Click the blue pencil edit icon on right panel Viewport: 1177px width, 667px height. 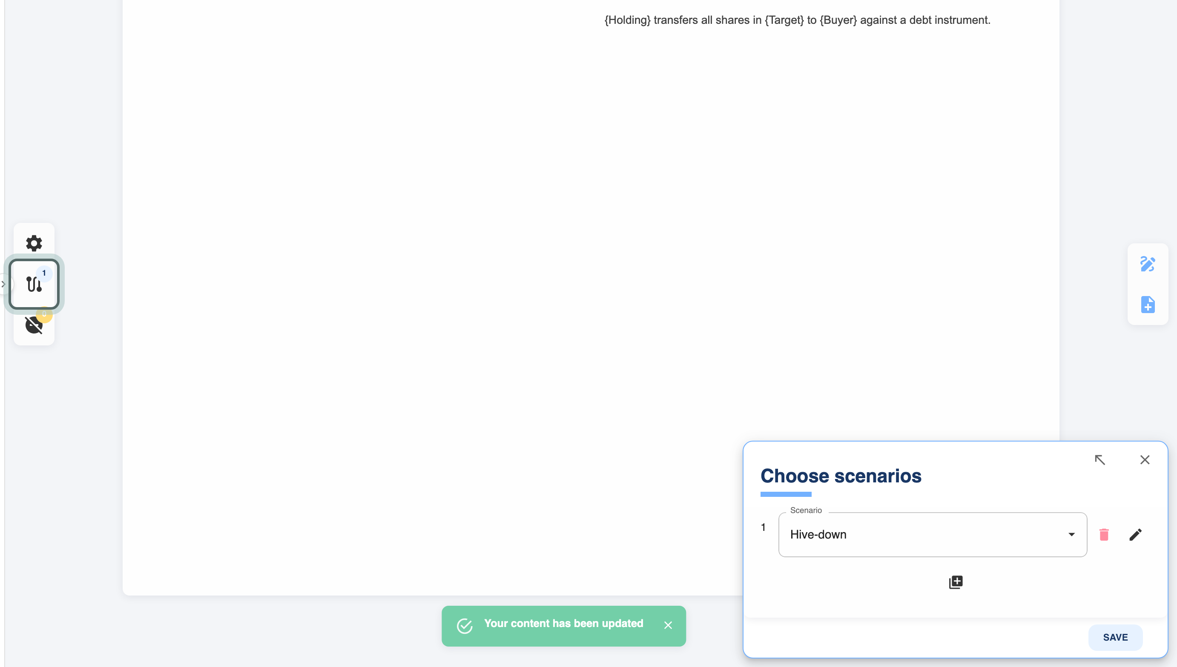click(x=1148, y=264)
